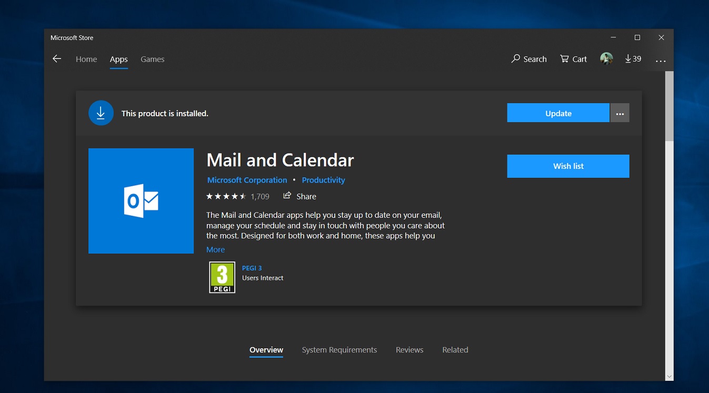
Task: Select the Games section
Action: [152, 59]
